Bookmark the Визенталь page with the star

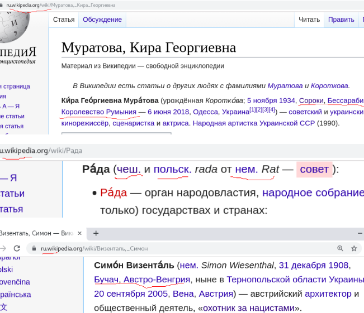pyautogui.click(x=354, y=248)
